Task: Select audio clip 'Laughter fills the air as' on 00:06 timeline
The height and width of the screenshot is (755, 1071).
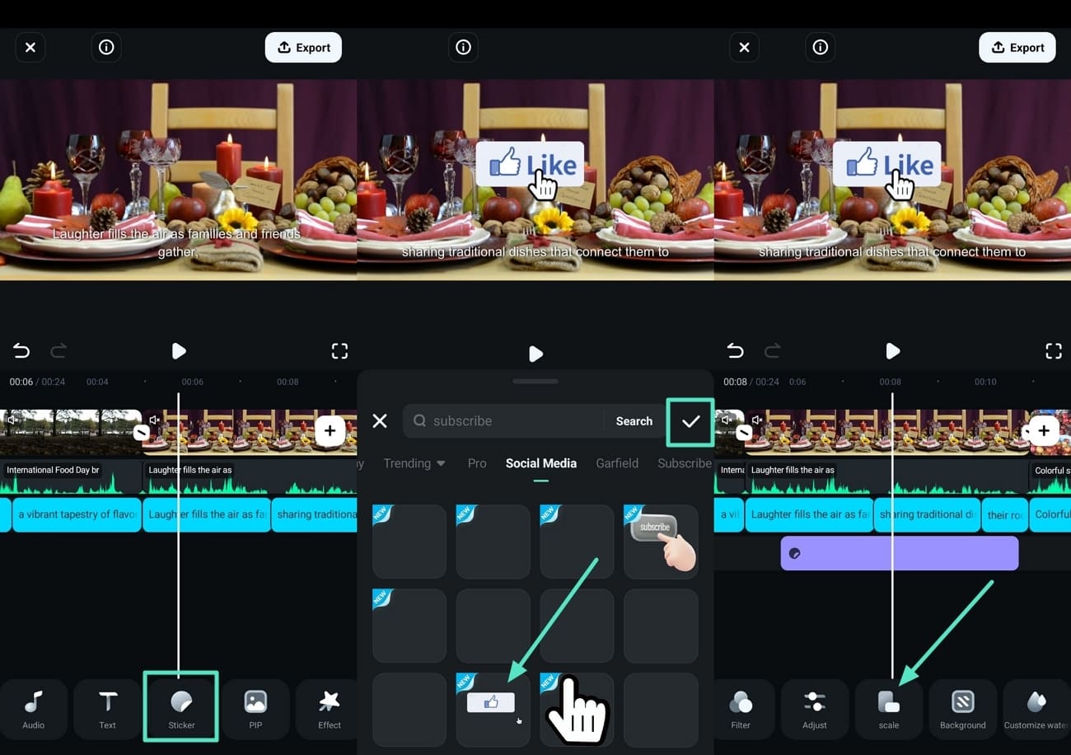Action: pos(250,477)
